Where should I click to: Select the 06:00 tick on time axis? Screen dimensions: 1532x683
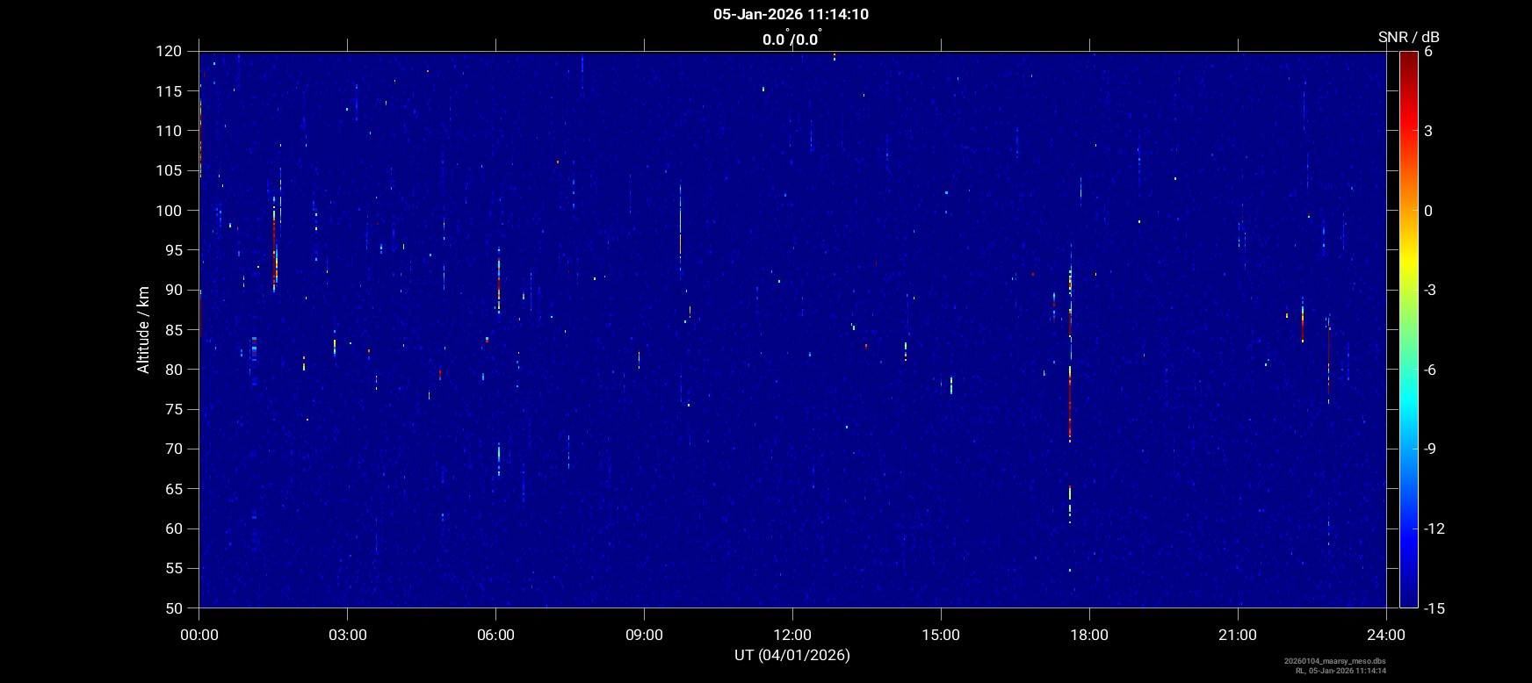click(495, 635)
